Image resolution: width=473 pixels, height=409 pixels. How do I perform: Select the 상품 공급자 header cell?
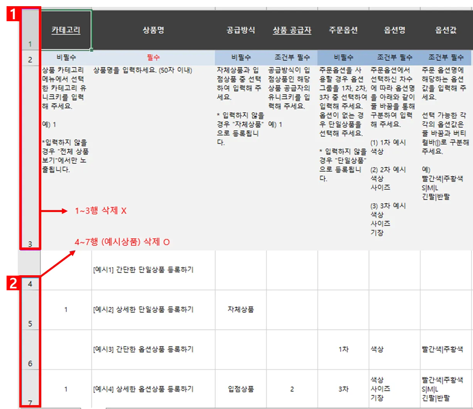click(x=292, y=30)
